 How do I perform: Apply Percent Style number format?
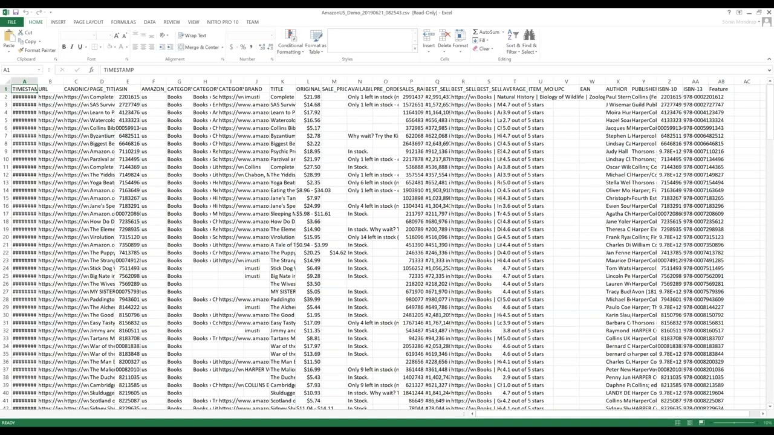coord(242,47)
